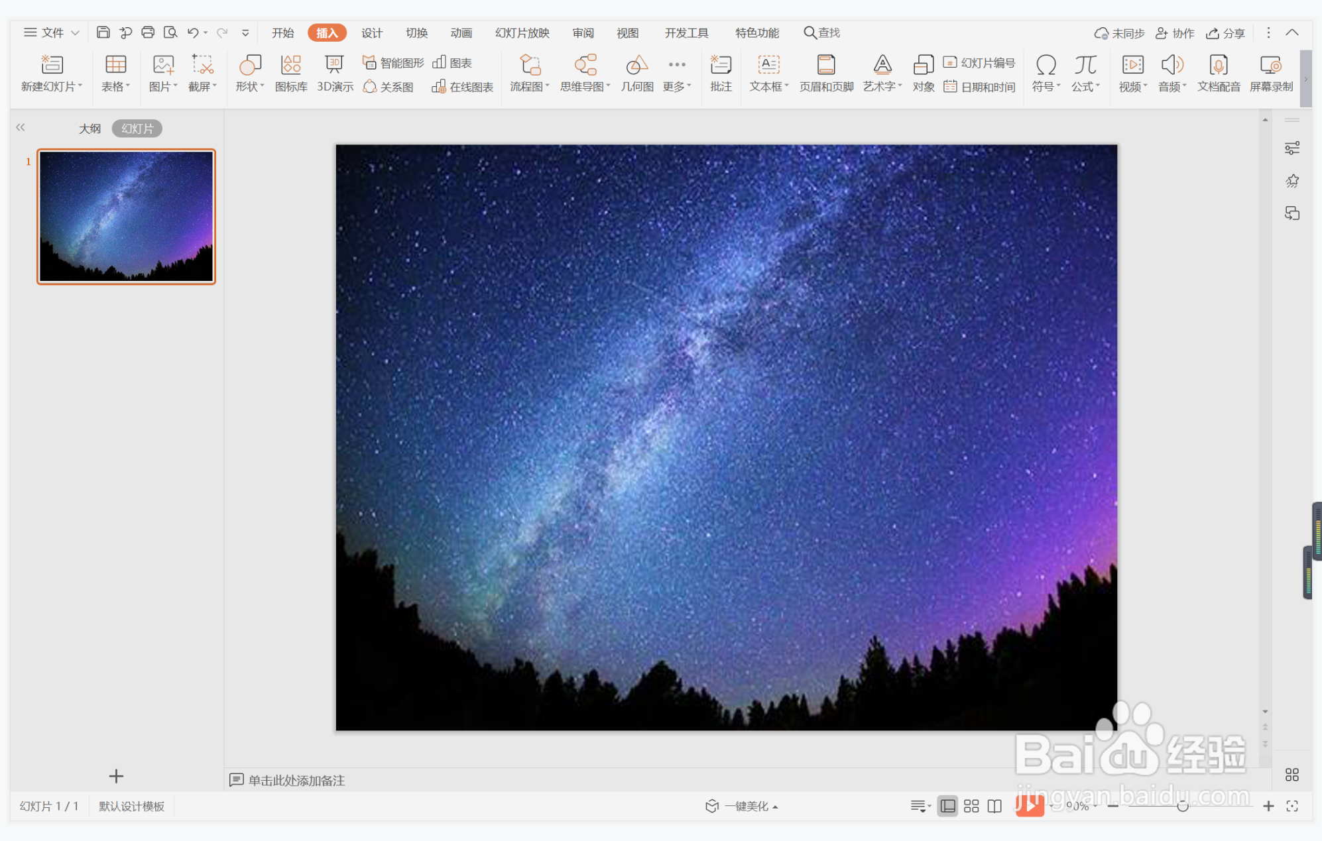Click the 分享 share button
Viewport: 1322px width, 841px height.
1225,32
